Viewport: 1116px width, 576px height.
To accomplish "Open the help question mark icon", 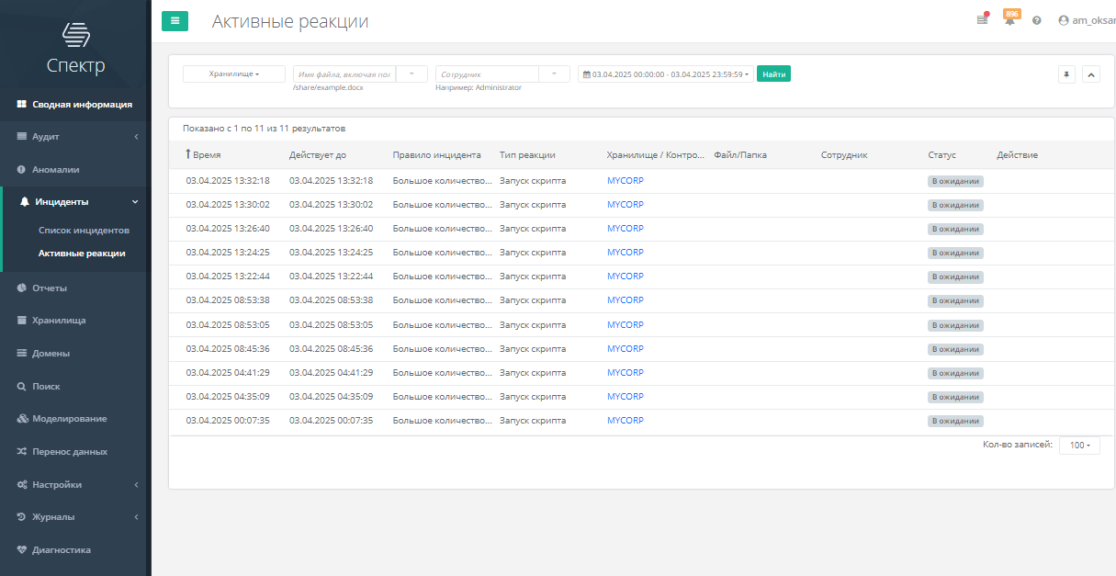I will [1037, 20].
